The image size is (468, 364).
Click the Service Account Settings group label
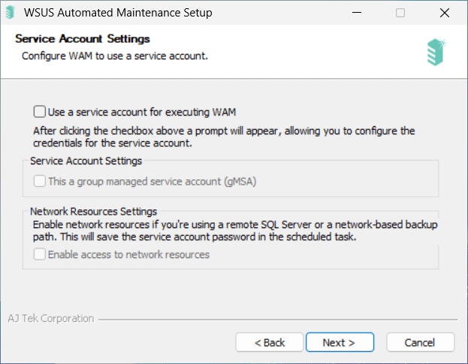[86, 161]
